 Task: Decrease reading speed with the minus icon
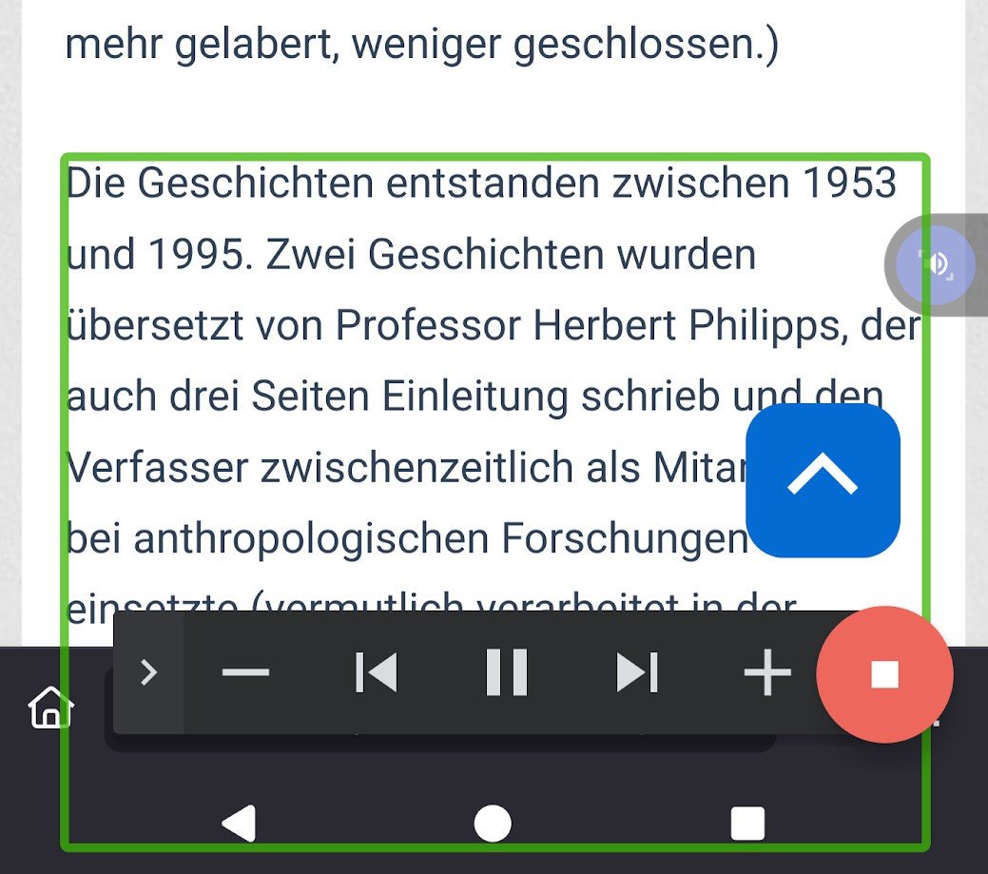coord(245,673)
